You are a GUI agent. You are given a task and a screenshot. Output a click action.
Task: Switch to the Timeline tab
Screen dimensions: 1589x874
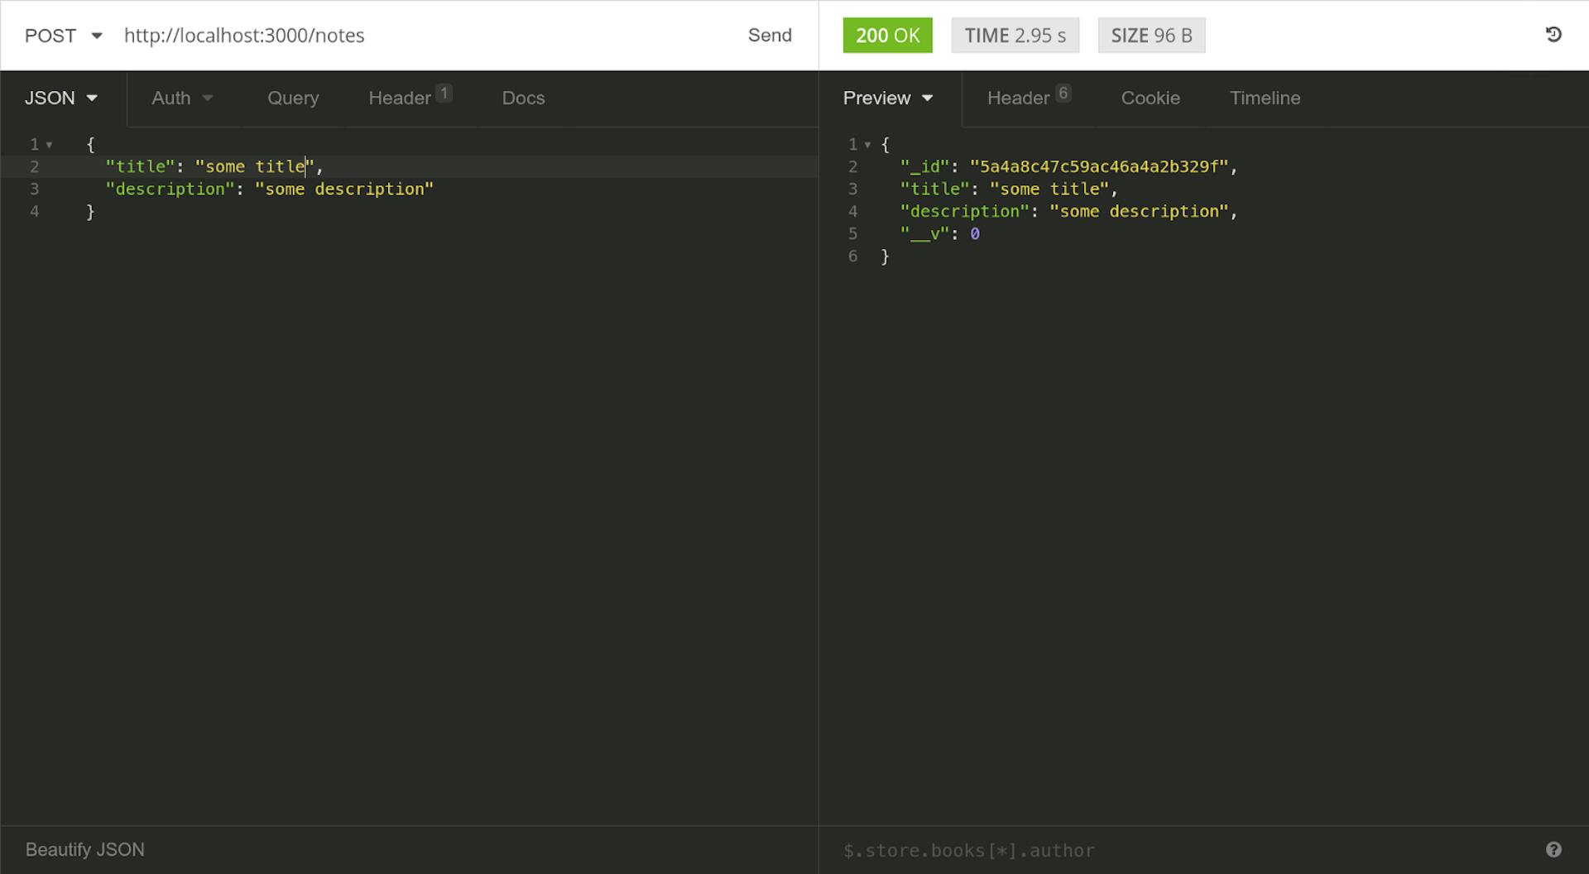tap(1265, 98)
